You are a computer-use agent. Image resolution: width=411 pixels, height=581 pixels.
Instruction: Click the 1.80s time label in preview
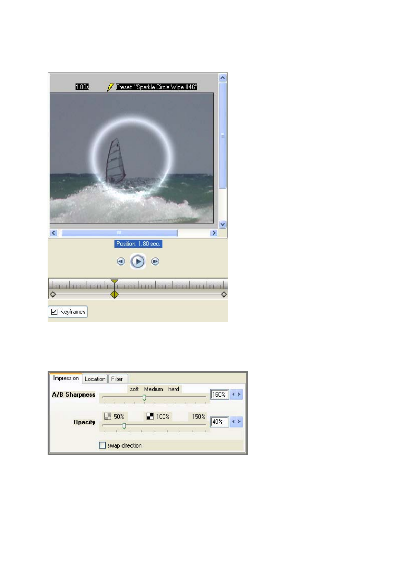[82, 87]
